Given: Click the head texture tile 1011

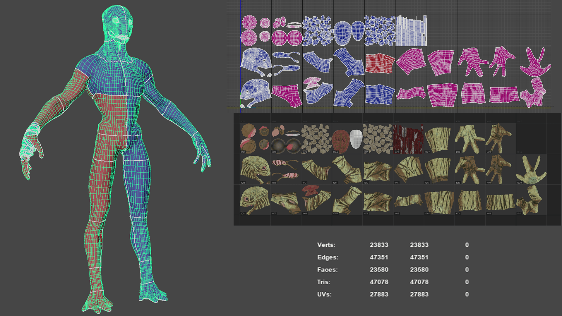Looking at the screenshot, I should click(x=255, y=170).
